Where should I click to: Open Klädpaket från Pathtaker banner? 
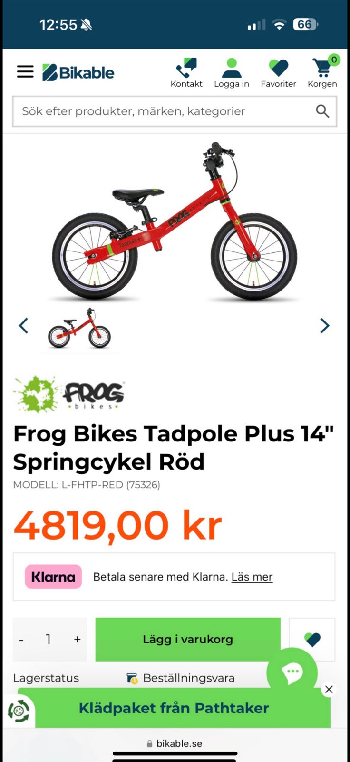174,708
